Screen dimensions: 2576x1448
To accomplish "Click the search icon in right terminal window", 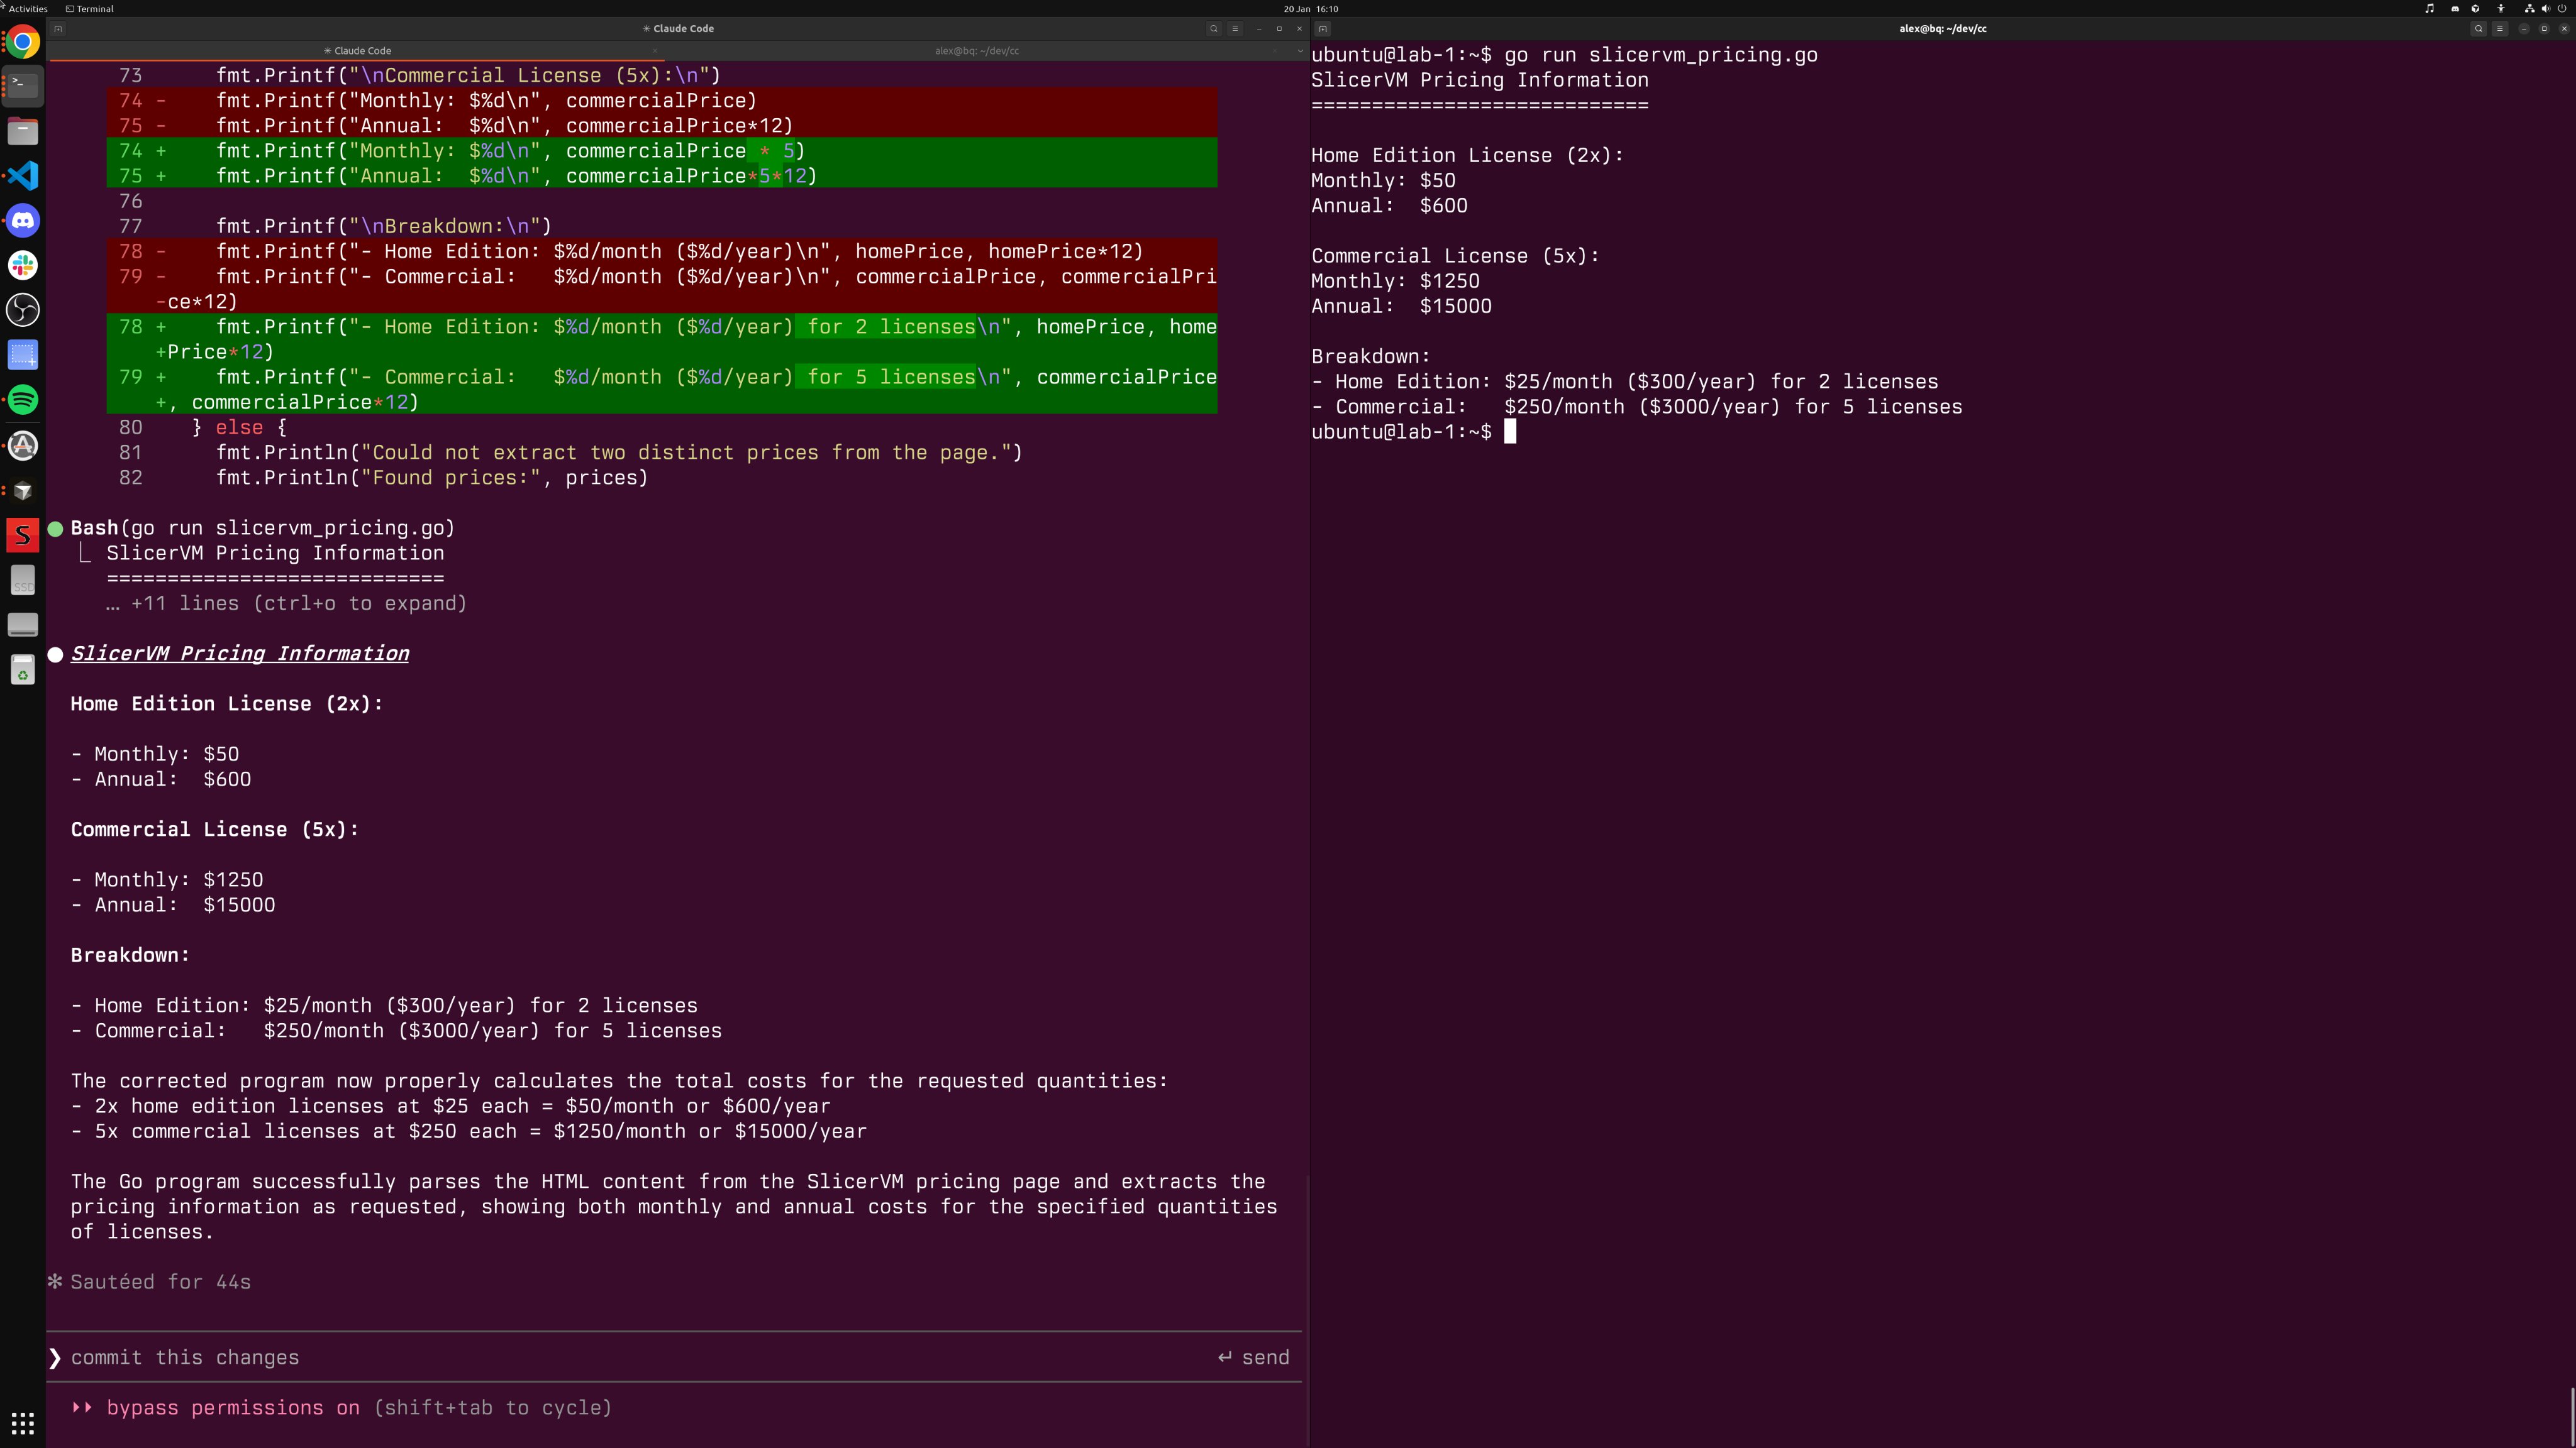I will pyautogui.click(x=2478, y=28).
